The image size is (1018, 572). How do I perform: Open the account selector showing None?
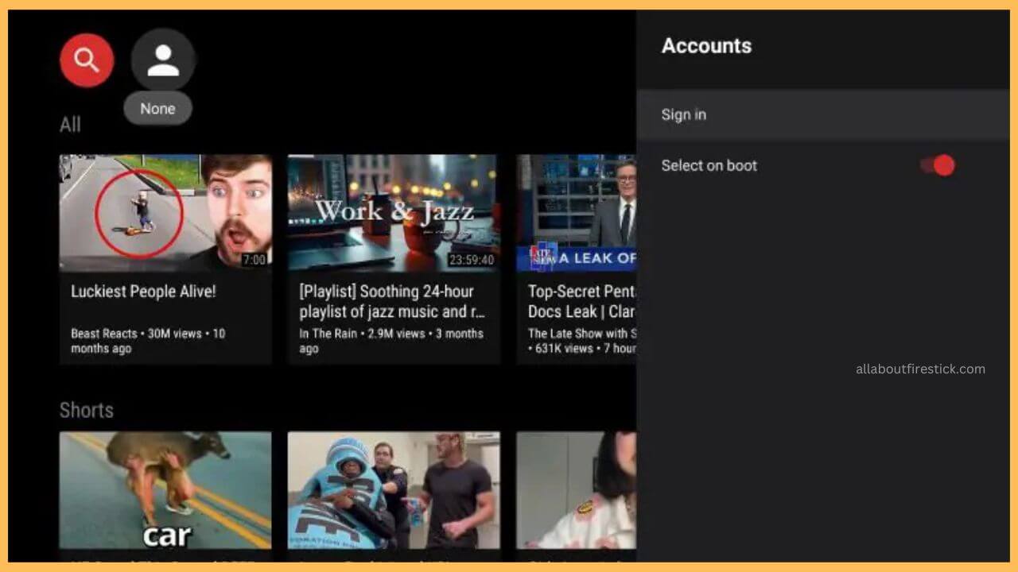(157, 108)
